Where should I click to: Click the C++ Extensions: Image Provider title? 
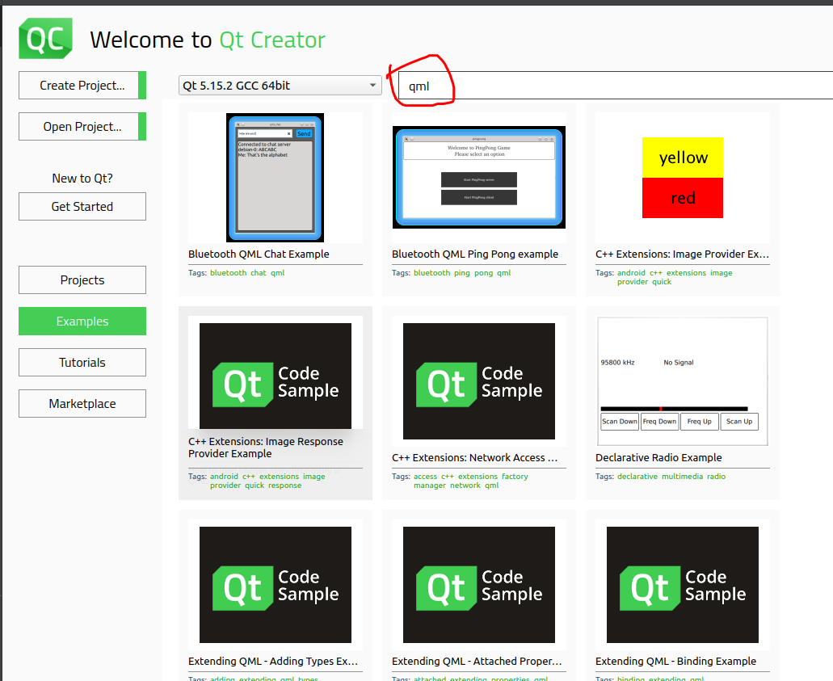click(682, 254)
